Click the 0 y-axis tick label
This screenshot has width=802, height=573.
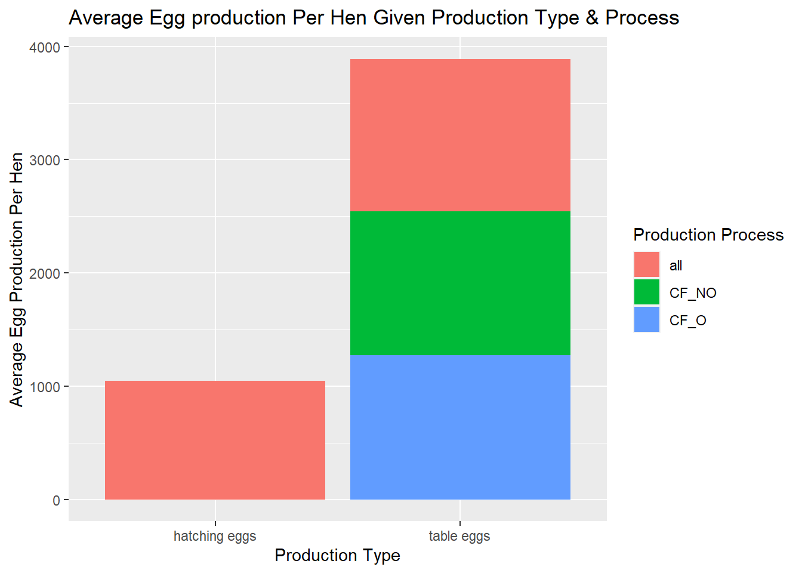pos(57,500)
